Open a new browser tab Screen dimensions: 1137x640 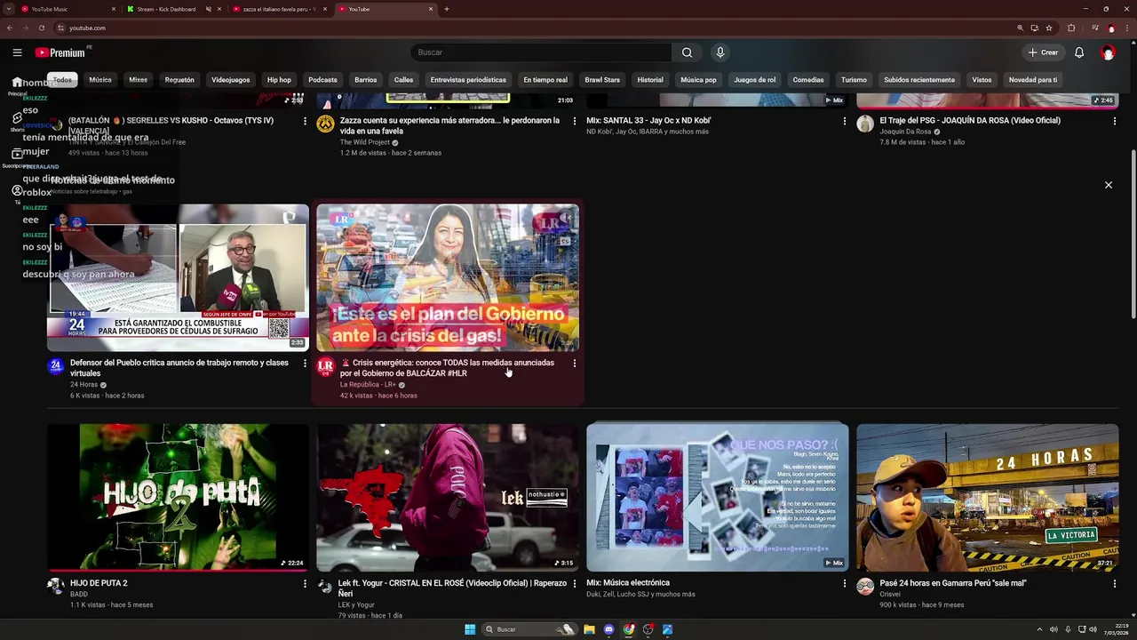tap(446, 9)
